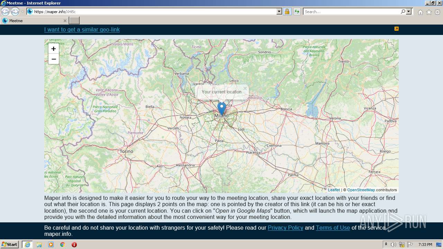Image resolution: width=443 pixels, height=249 pixels.
Task: Zoom in on the map with plus
Action: 54,49
